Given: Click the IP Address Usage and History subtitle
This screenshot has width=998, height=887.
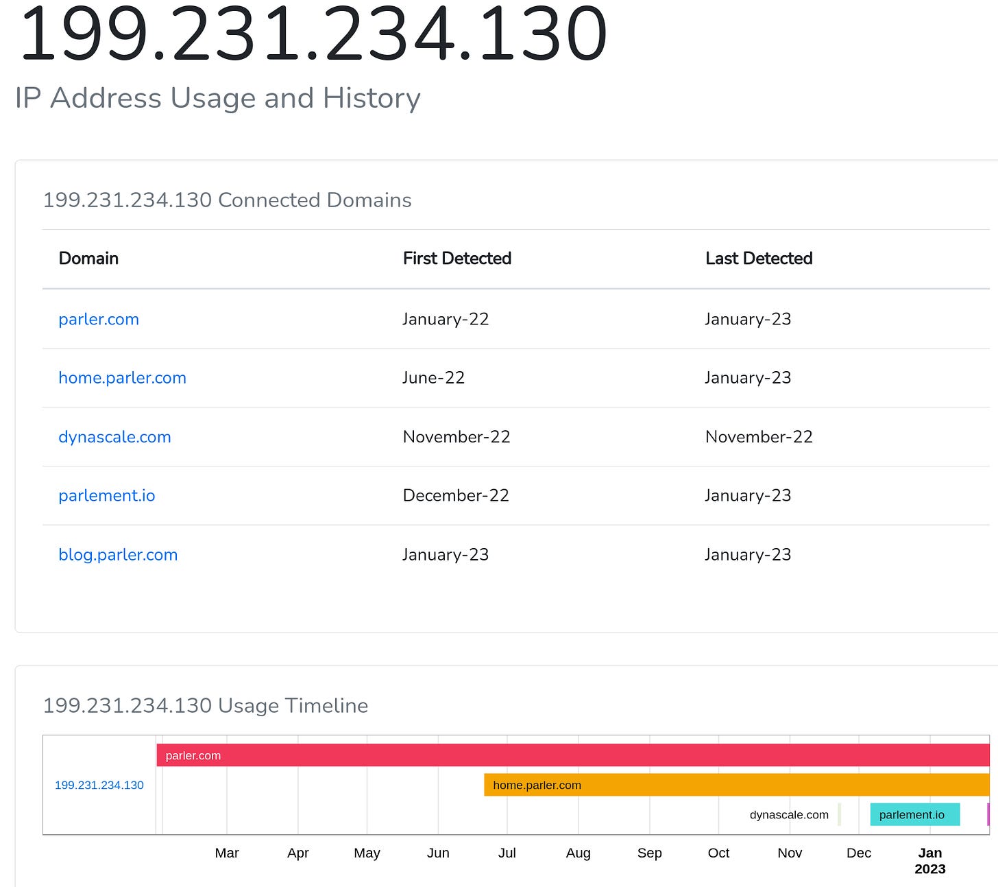Looking at the screenshot, I should (x=218, y=98).
